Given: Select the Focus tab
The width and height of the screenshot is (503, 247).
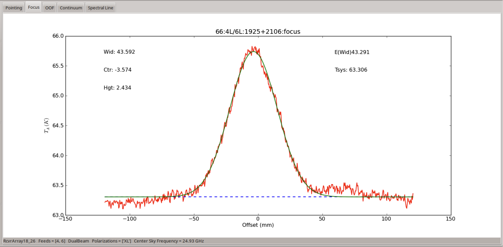Looking at the screenshot, I should click(x=34, y=7).
